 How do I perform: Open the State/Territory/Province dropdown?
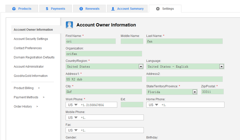[x=195, y=92]
